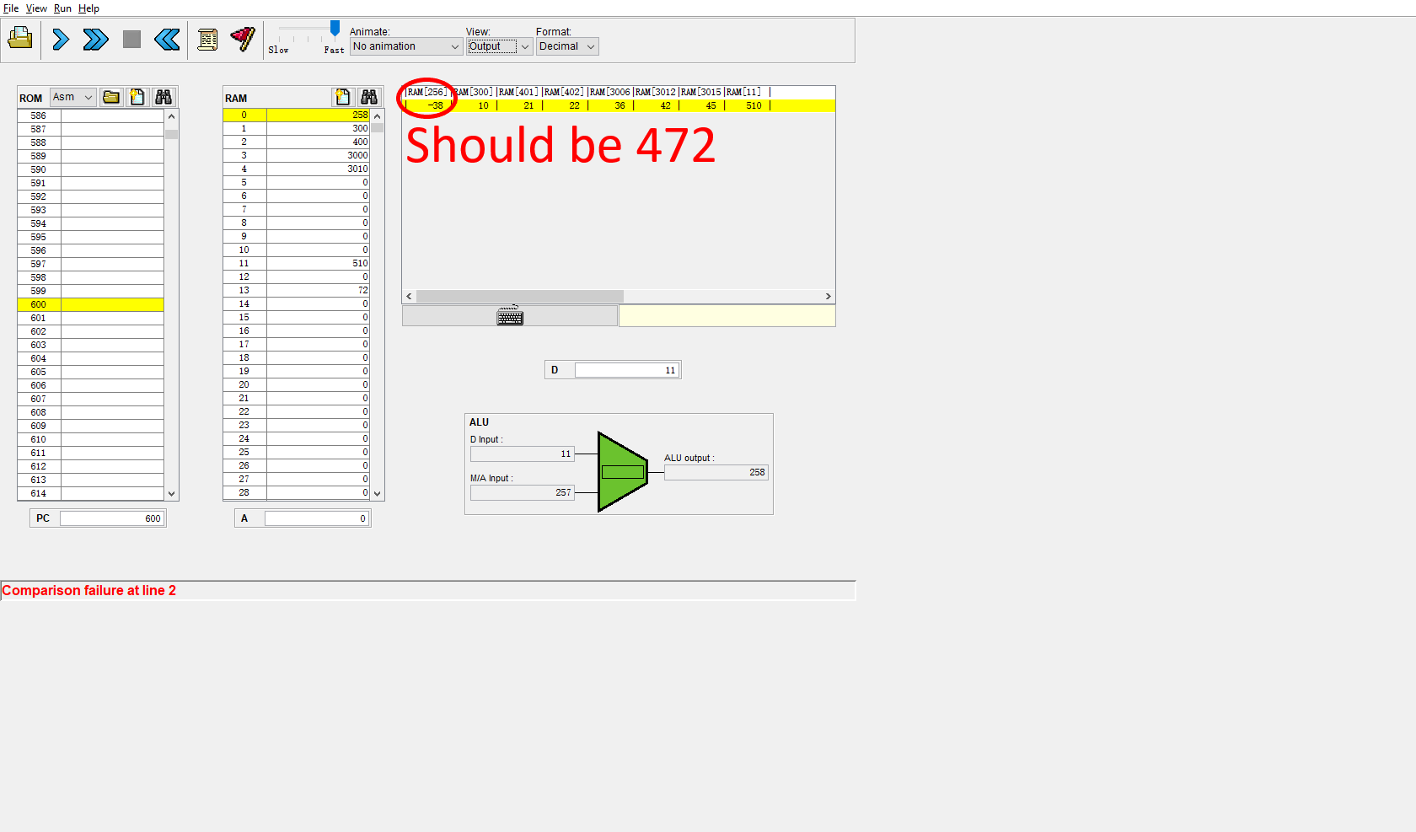
Task: Search RAM using the binoculars icon
Action: click(369, 97)
